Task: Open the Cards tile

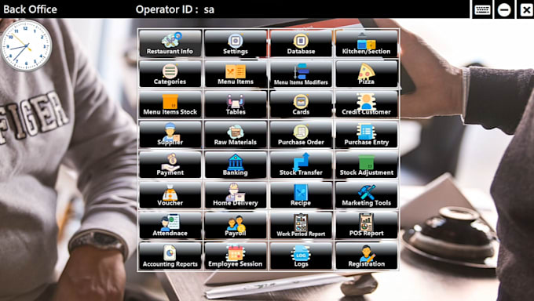Action: 301,104
